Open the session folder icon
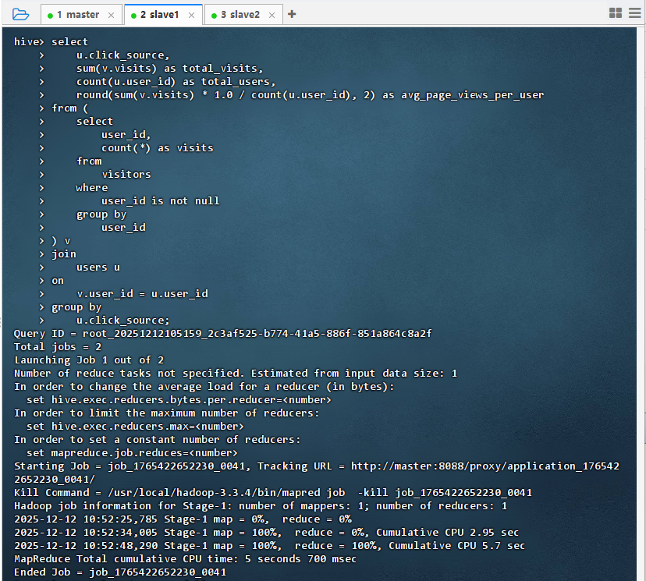Viewport: 646px width, 581px height. [x=20, y=14]
